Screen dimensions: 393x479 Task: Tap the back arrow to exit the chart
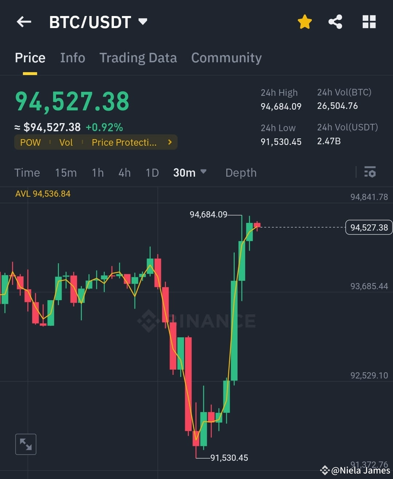[x=24, y=21]
